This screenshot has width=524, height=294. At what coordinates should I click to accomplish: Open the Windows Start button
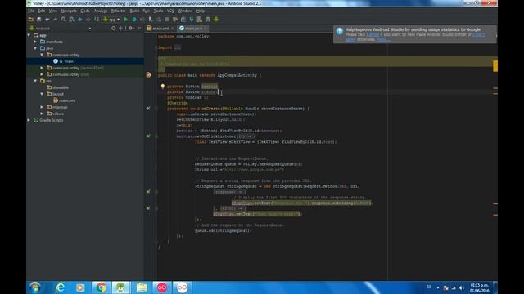click(34, 287)
